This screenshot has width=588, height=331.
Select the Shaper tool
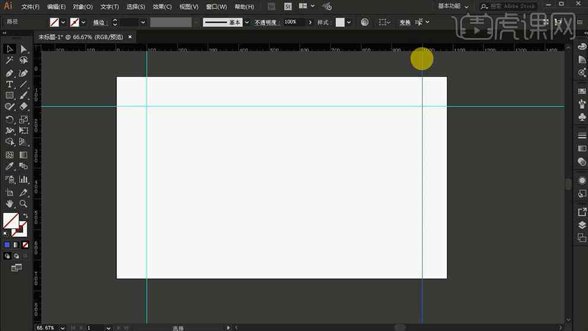(10, 106)
